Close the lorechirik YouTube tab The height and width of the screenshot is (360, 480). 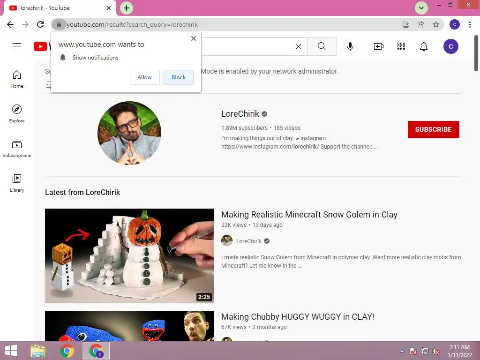click(109, 8)
